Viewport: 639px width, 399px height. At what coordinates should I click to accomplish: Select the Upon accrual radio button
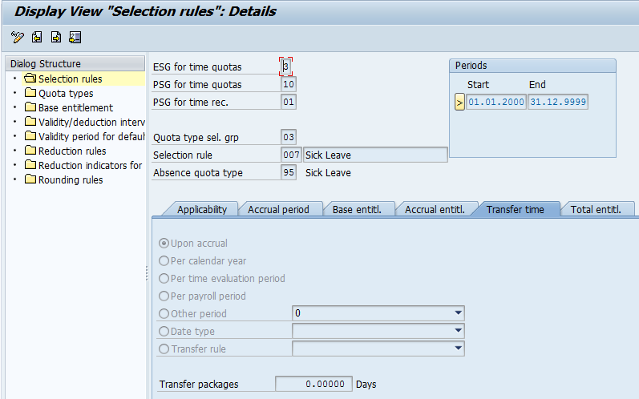164,244
